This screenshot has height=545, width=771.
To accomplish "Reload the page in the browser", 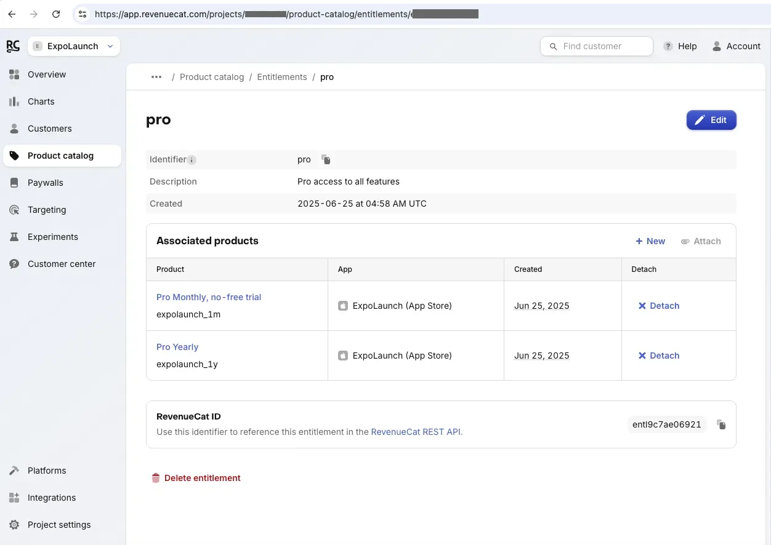I will (56, 14).
